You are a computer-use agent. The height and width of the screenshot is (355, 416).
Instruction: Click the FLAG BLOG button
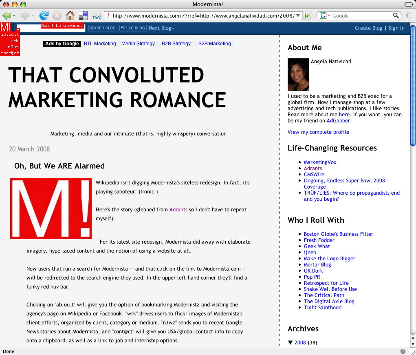[133, 28]
